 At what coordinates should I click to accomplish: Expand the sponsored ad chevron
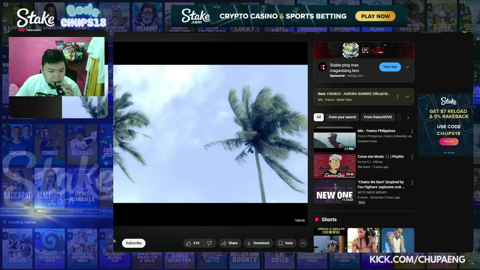[407, 67]
